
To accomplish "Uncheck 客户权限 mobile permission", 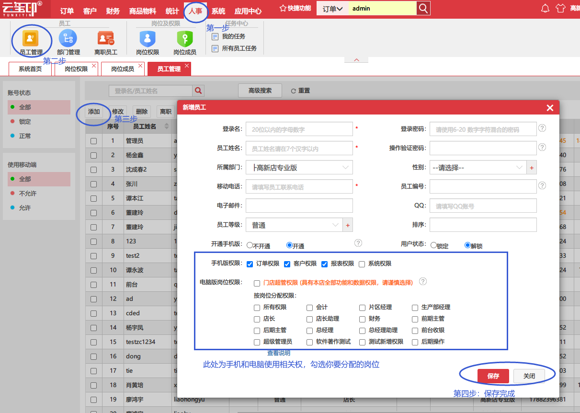I will [287, 264].
